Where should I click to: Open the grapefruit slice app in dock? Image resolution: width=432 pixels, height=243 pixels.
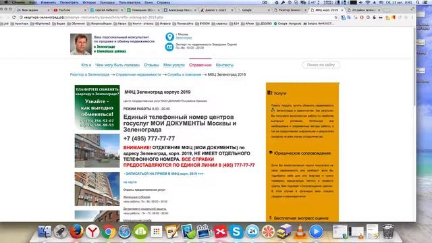coord(268,232)
